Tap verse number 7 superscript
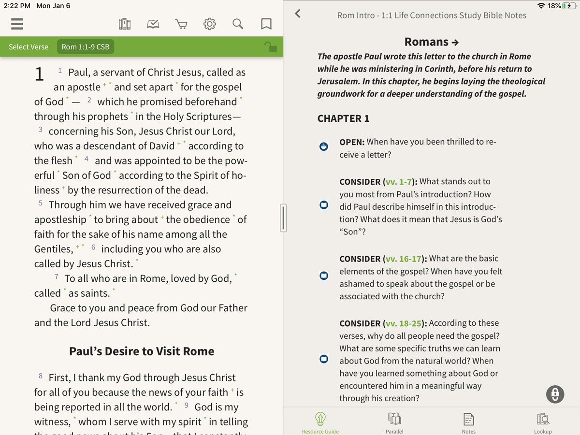This screenshot has width=580, height=435. click(x=57, y=276)
